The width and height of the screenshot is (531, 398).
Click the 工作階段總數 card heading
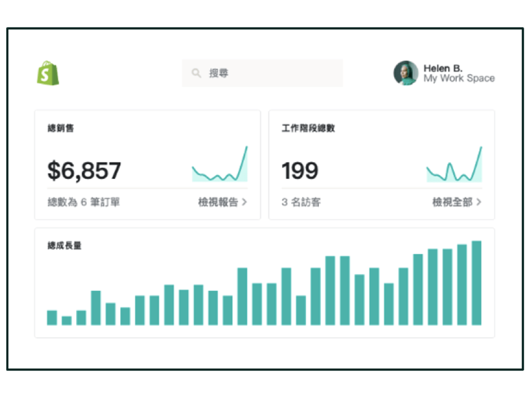(308, 128)
